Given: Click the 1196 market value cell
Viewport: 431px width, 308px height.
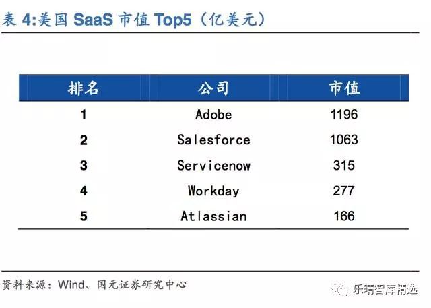Looking at the screenshot, I should [x=344, y=114].
